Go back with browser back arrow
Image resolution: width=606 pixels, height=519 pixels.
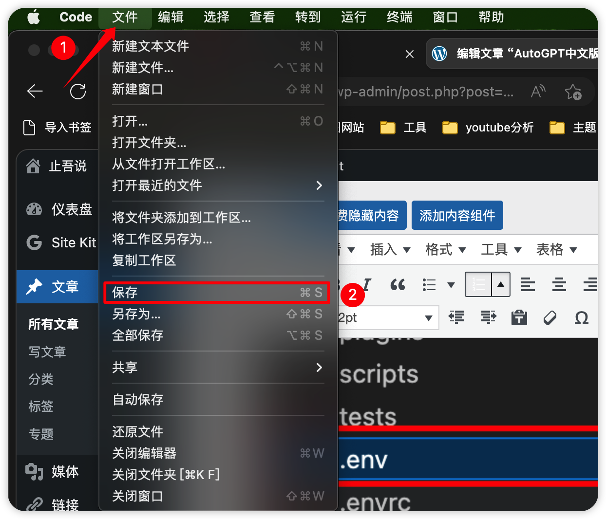tap(35, 91)
